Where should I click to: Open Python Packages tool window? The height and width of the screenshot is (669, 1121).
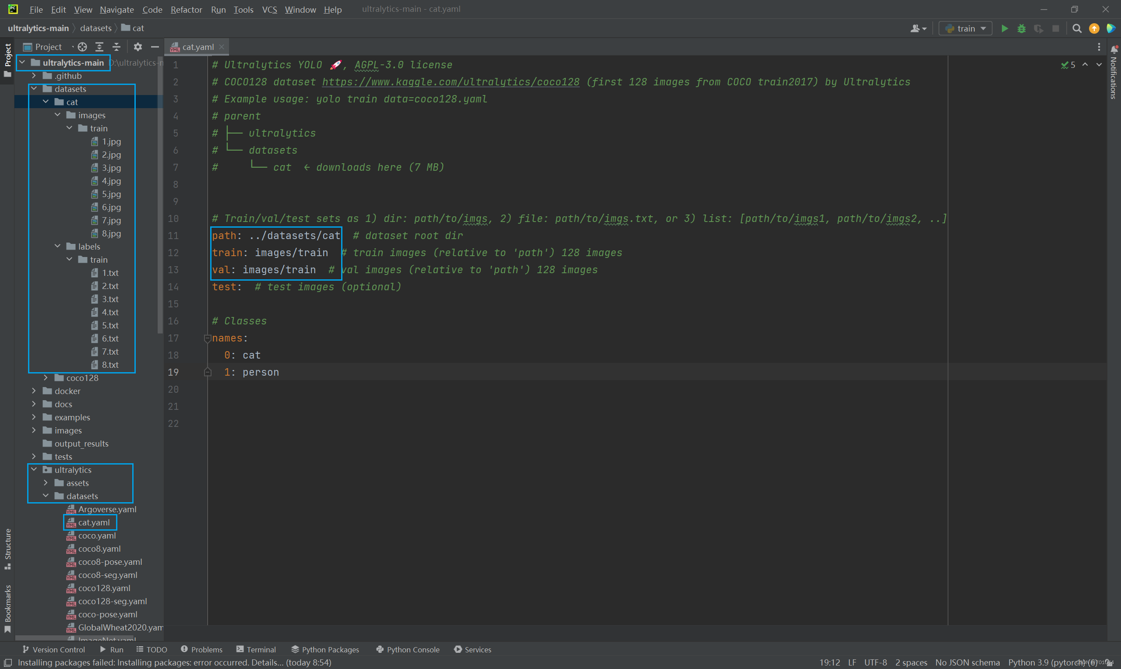(325, 649)
